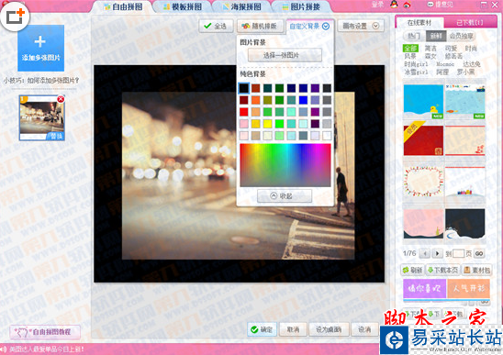Remove the photo using the red X badge

(x=61, y=99)
